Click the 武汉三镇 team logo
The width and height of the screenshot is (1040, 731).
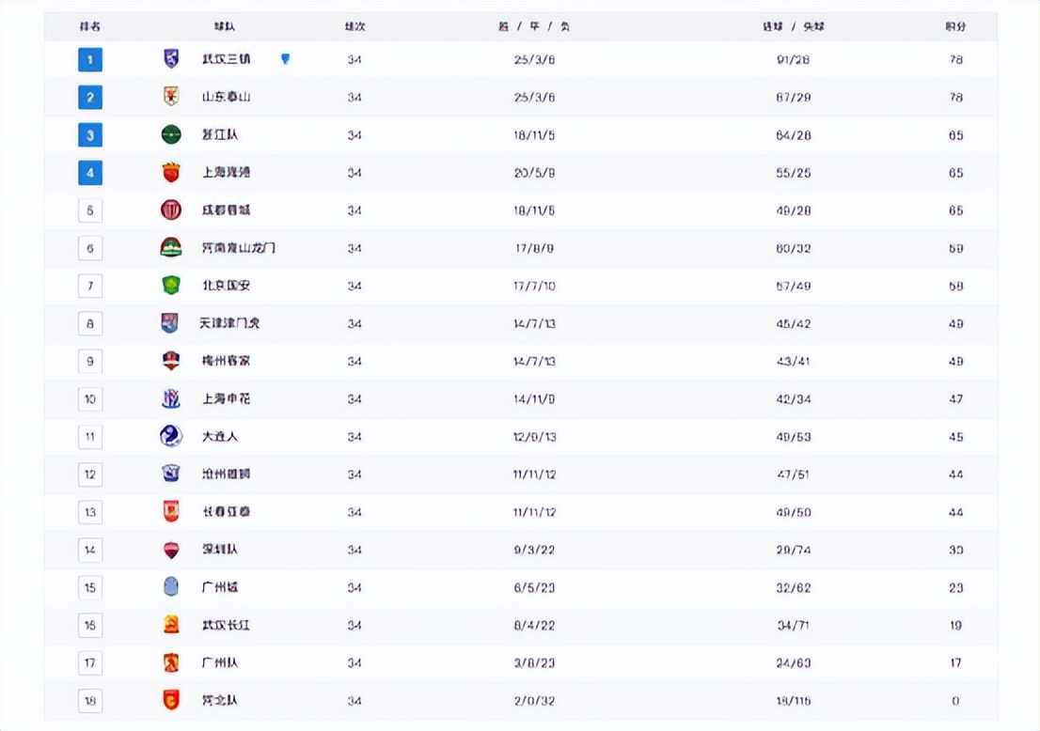click(171, 59)
